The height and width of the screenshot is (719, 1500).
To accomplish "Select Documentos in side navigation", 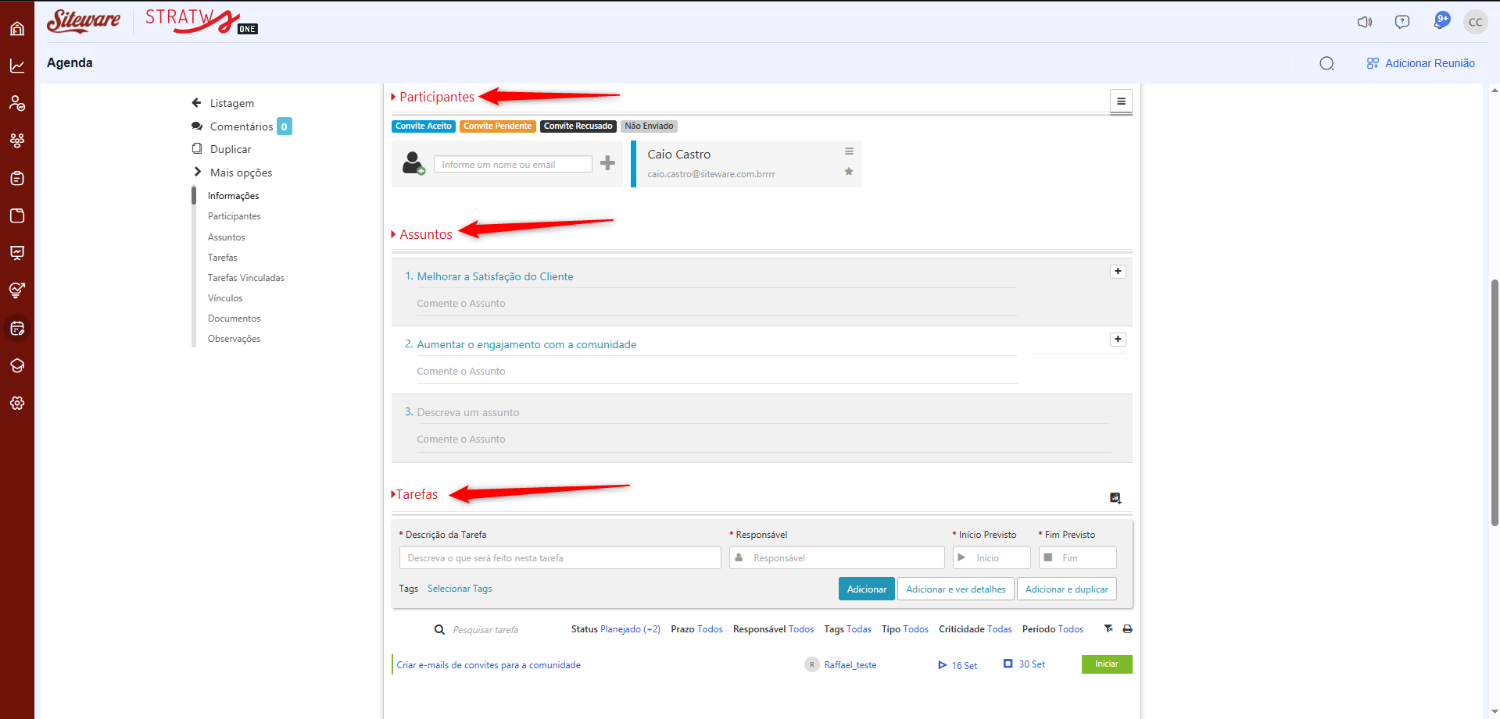I will click(x=234, y=319).
